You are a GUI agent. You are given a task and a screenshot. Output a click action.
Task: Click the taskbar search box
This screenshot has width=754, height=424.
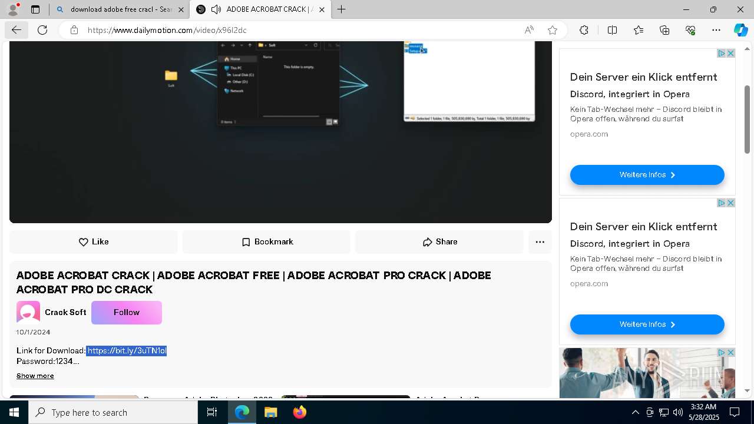pos(113,412)
